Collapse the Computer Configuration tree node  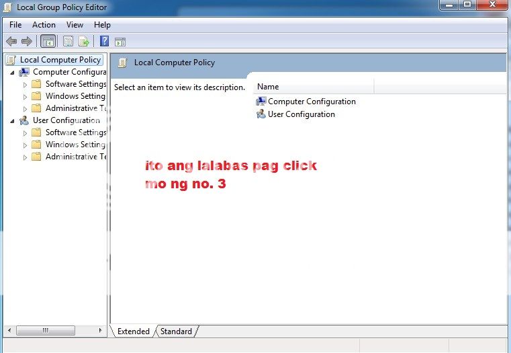[13, 73]
